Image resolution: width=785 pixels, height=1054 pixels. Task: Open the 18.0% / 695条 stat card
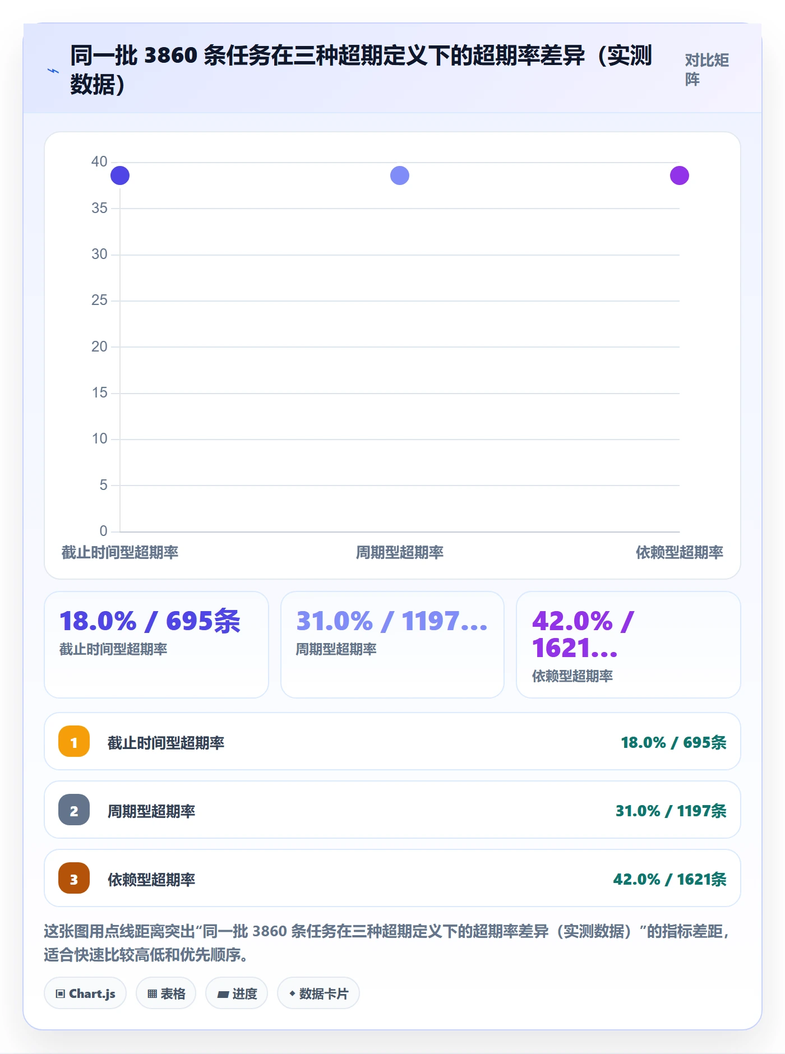click(x=156, y=645)
